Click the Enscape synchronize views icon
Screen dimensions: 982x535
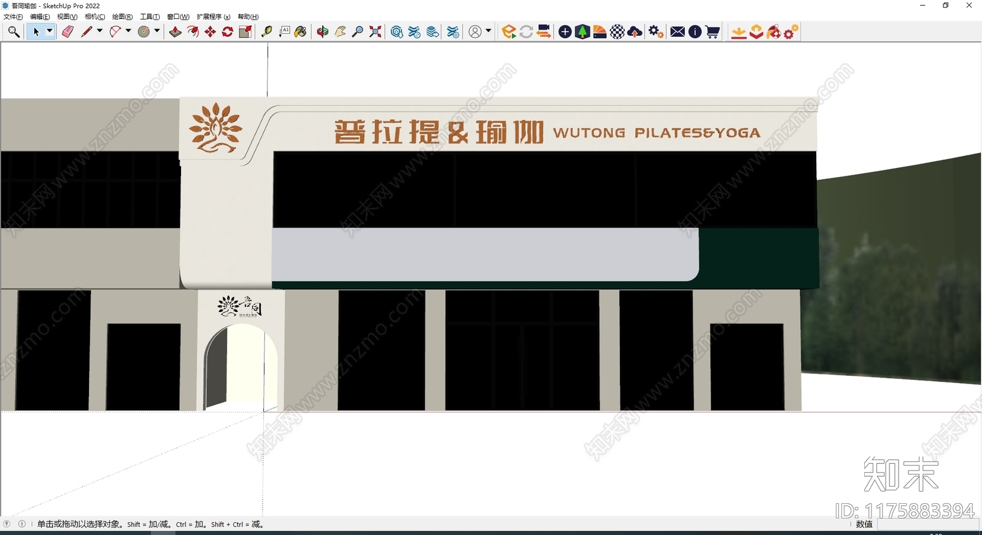tap(543, 32)
